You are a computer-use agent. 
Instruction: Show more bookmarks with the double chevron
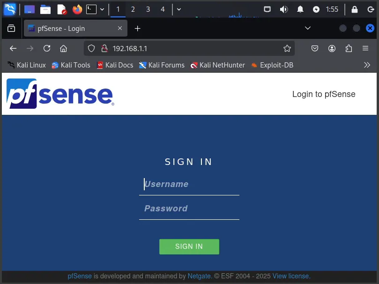367,65
